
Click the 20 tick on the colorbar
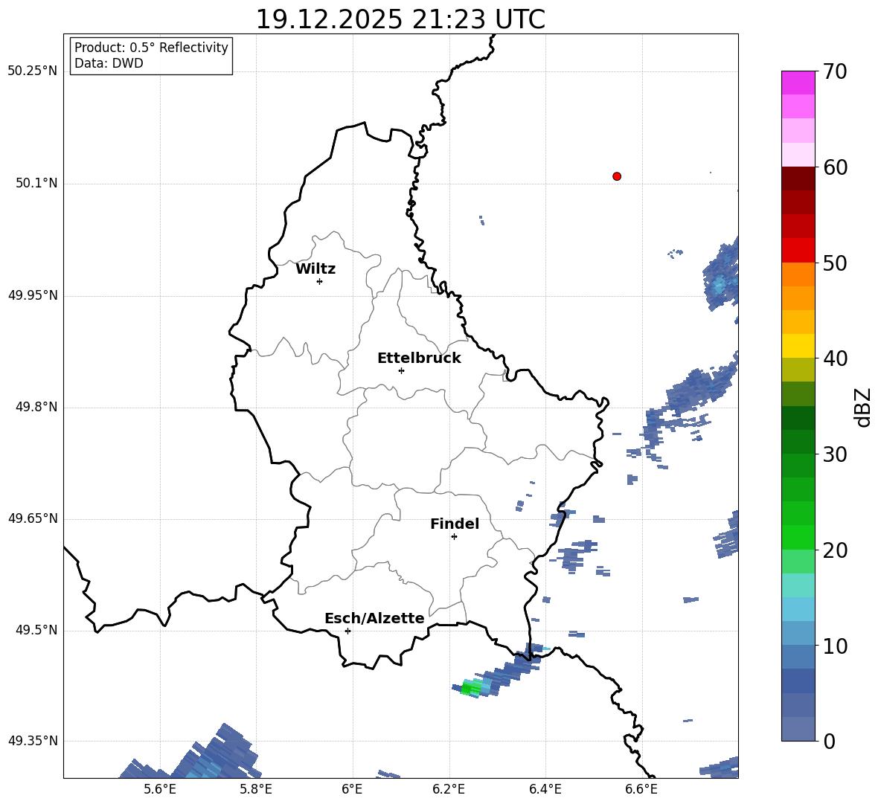click(x=835, y=550)
